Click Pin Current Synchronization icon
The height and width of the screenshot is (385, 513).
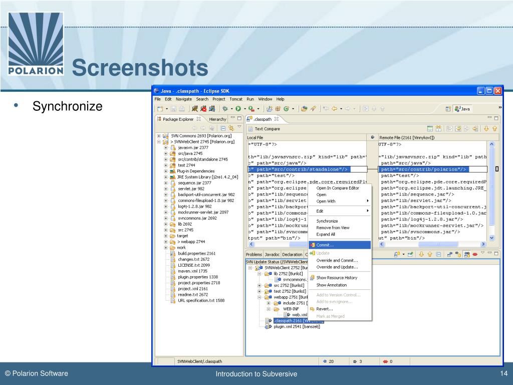point(410,254)
